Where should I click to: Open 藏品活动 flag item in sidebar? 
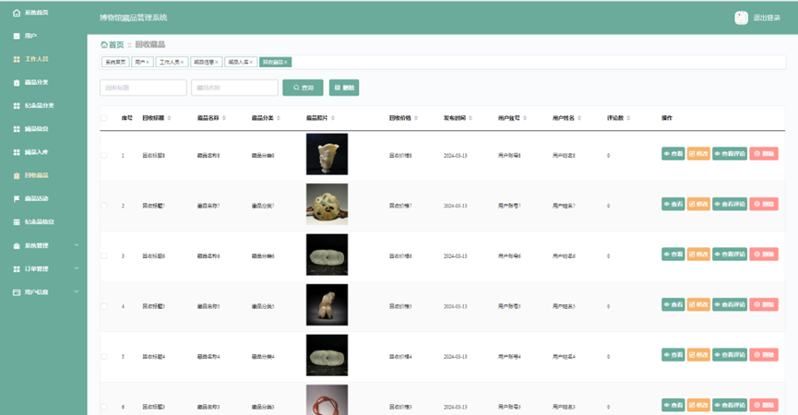(30, 199)
